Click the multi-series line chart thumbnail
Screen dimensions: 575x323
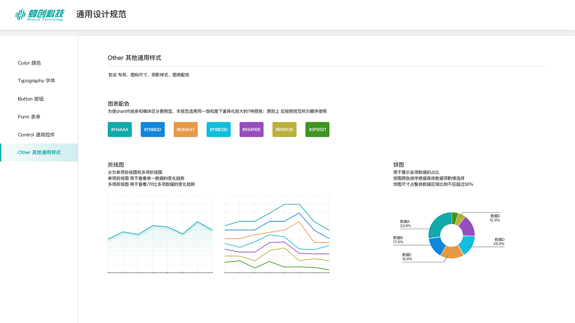(277, 234)
